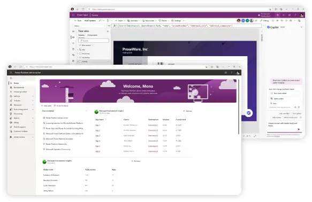Open the App 1 link in insights table
The height and width of the screenshot is (202, 312).
pos(97,126)
